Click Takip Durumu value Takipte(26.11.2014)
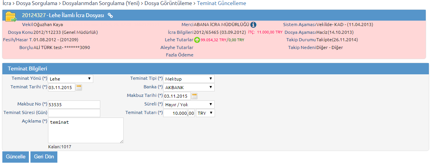The width and height of the screenshot is (432, 165). tap(337, 40)
